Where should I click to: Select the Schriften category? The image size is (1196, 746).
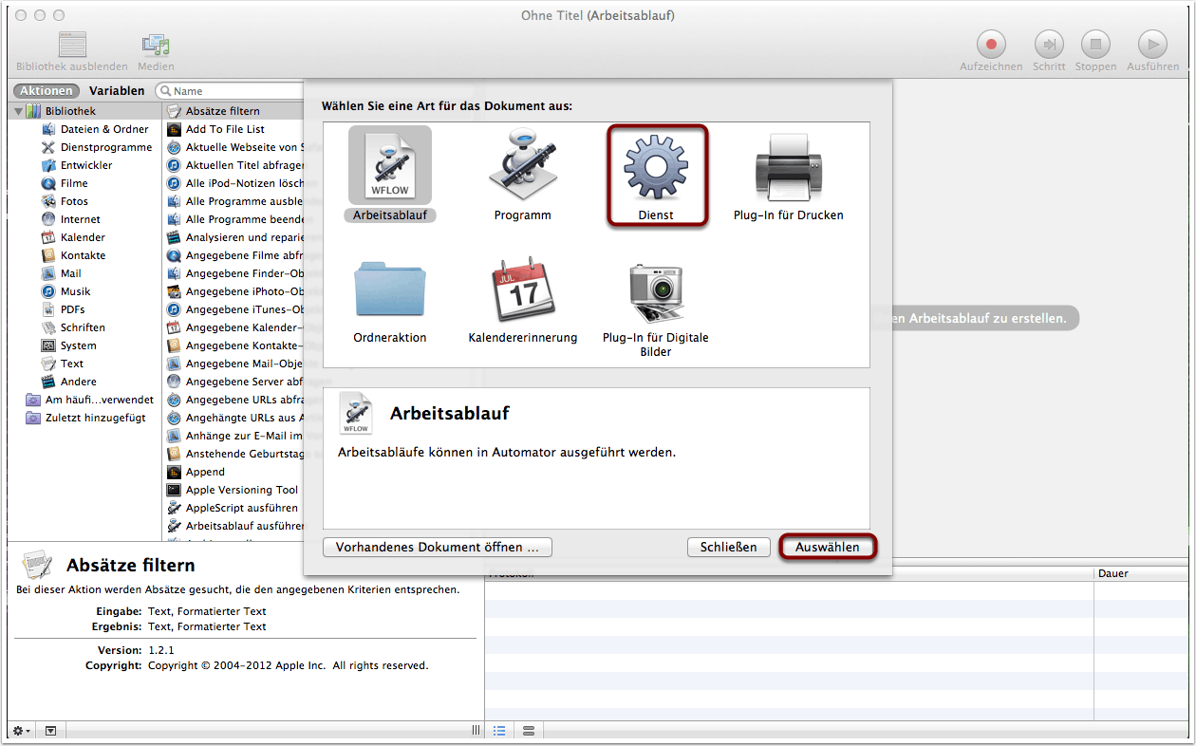[x=83, y=327]
